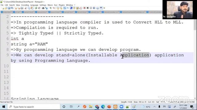Click the Paste toolbar icon
197x110 pixels.
click(32, 8)
